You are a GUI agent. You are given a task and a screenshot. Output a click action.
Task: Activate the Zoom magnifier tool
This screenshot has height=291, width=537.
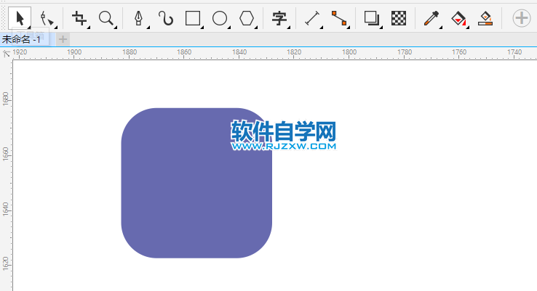click(x=106, y=18)
